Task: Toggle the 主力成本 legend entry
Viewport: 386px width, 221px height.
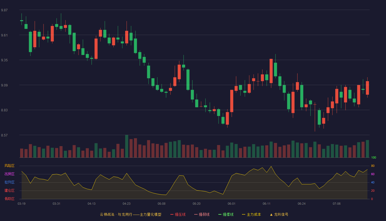Action: 251,214
